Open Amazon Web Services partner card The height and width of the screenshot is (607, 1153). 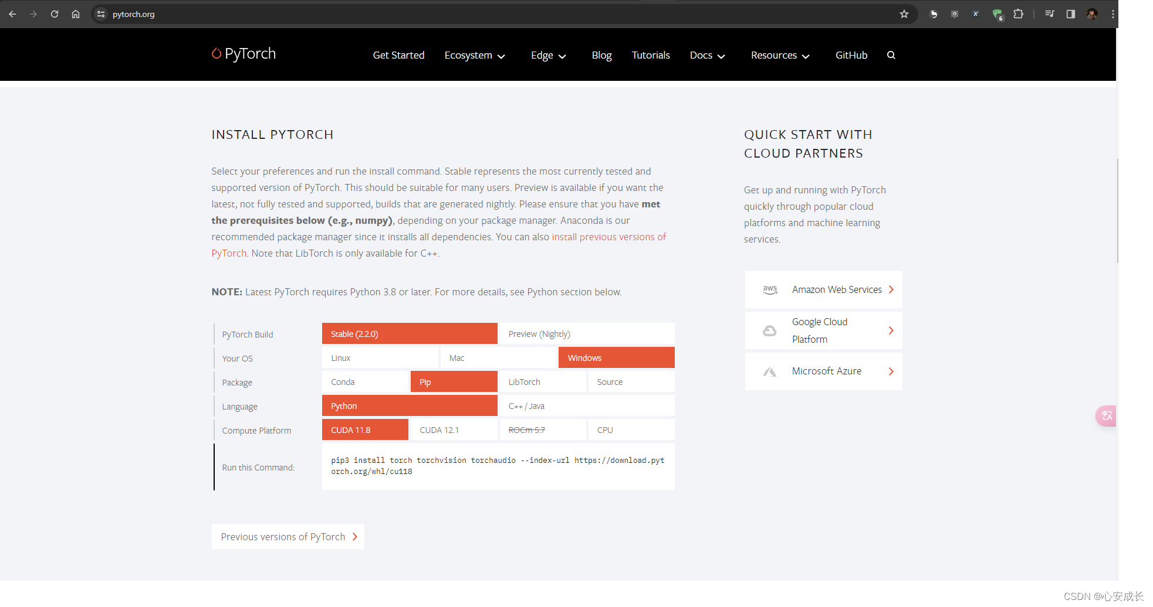point(823,289)
